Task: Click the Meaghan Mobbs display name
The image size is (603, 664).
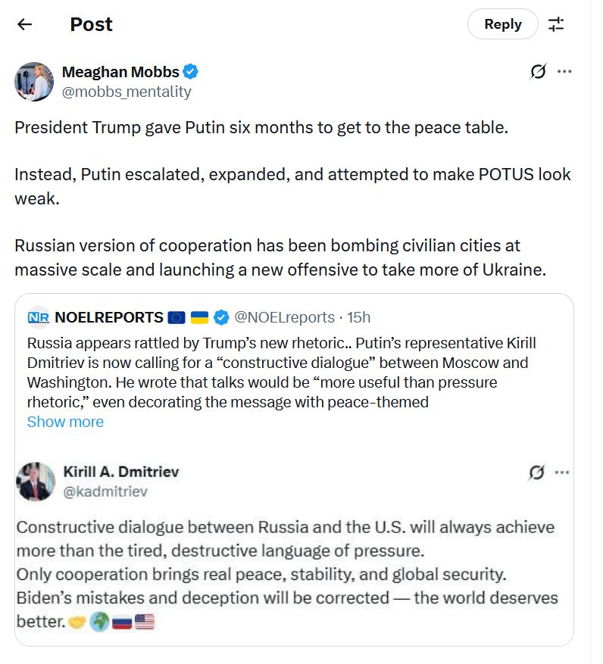Action: [120, 72]
